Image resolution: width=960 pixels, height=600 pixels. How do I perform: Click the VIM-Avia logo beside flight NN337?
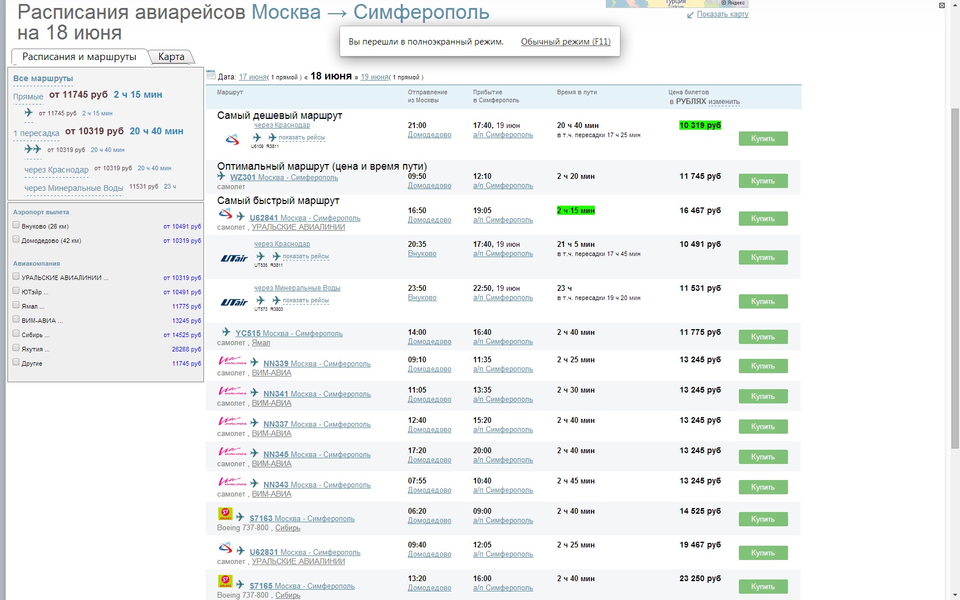tap(233, 421)
